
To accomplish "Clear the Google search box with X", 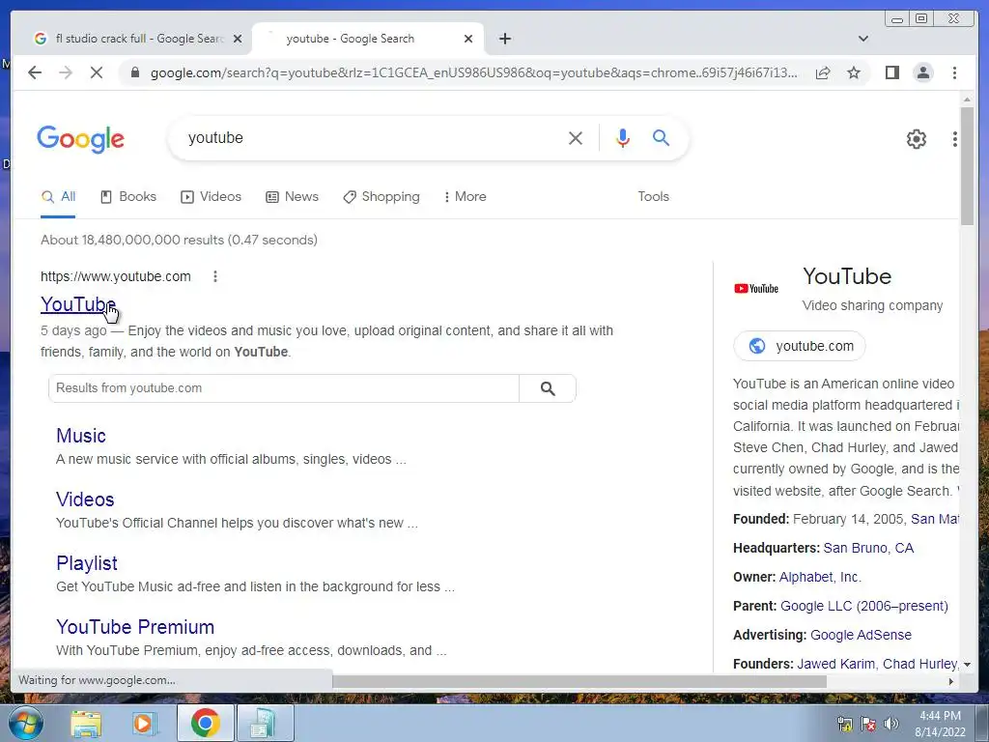I will (x=576, y=138).
